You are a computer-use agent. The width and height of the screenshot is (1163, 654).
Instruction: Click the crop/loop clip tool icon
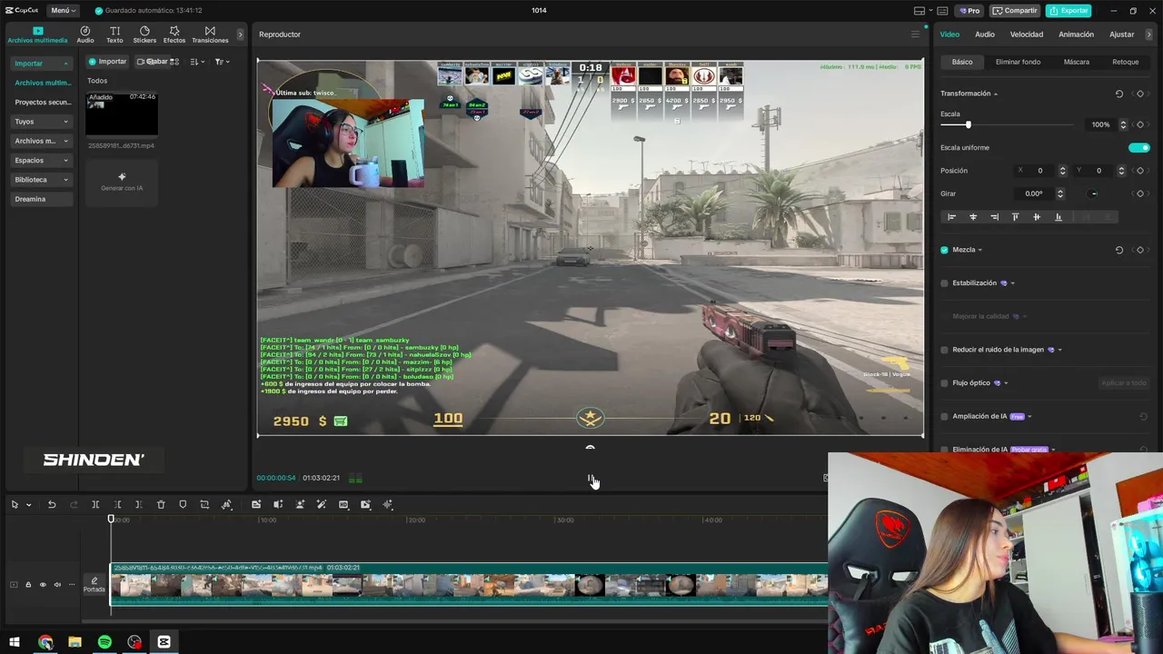(204, 504)
